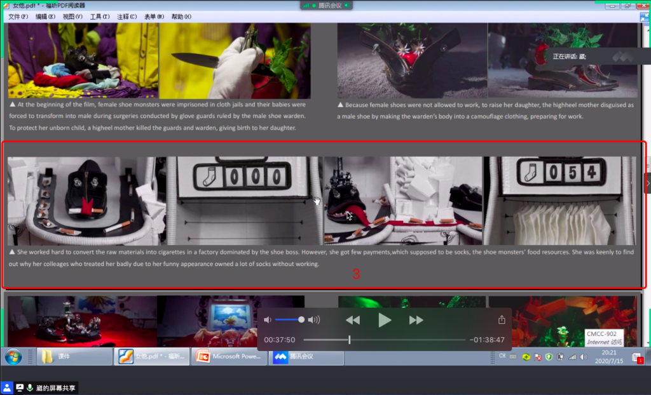Open the 工具 (Tools) menu
The width and height of the screenshot is (651, 395).
[100, 17]
